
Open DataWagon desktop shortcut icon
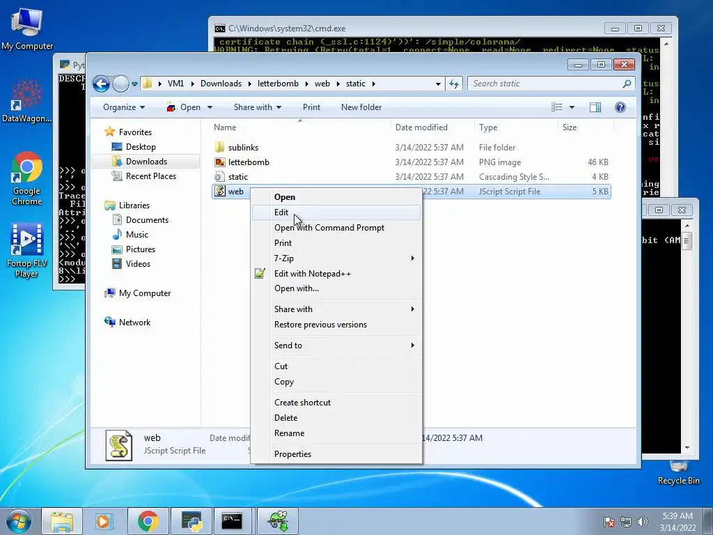pyautogui.click(x=27, y=101)
